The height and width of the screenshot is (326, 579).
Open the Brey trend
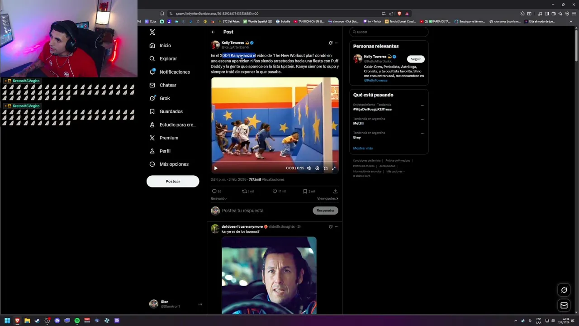pos(357,137)
